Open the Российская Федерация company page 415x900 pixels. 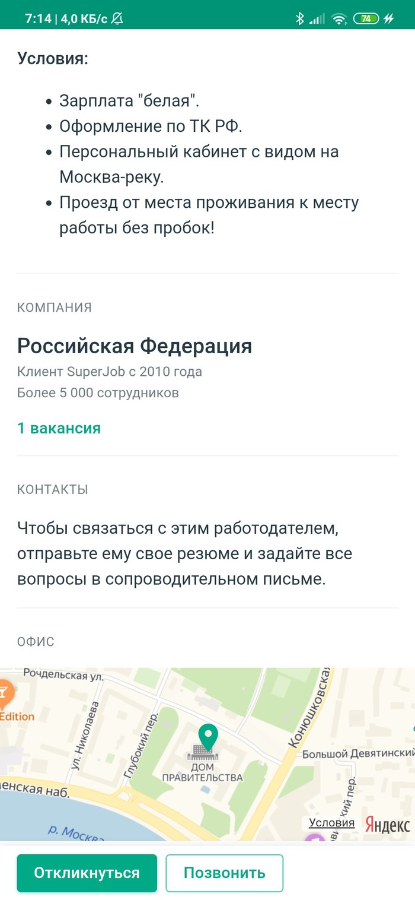pyautogui.click(x=135, y=346)
